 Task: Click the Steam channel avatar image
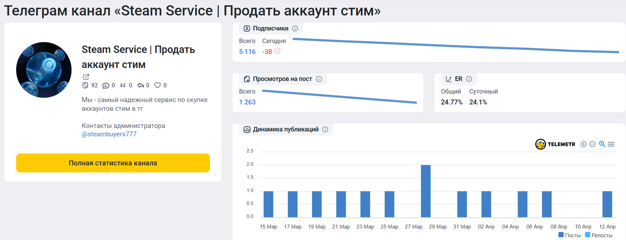(44, 70)
